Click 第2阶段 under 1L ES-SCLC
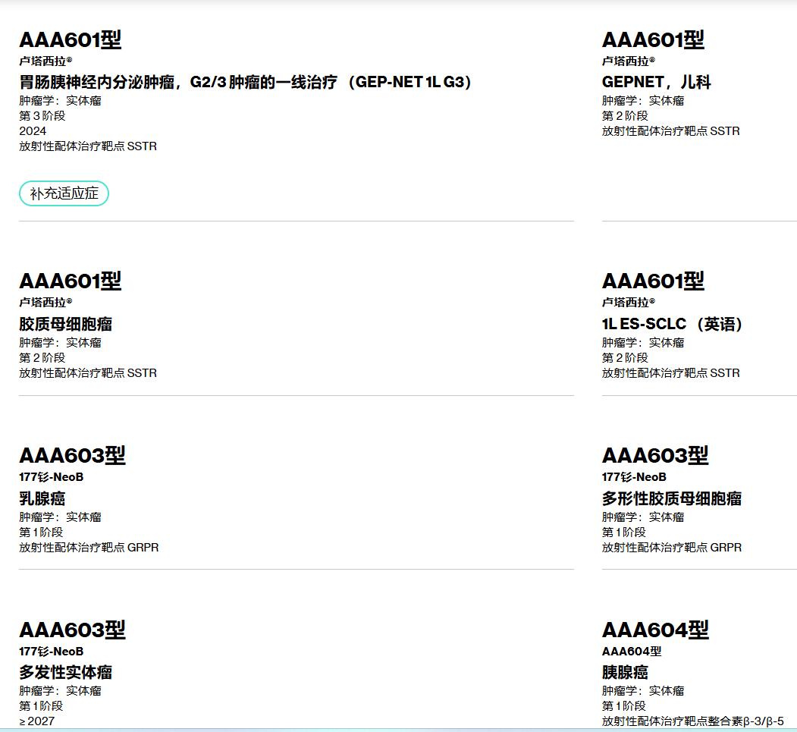Image resolution: width=797 pixels, height=732 pixels. click(625, 358)
